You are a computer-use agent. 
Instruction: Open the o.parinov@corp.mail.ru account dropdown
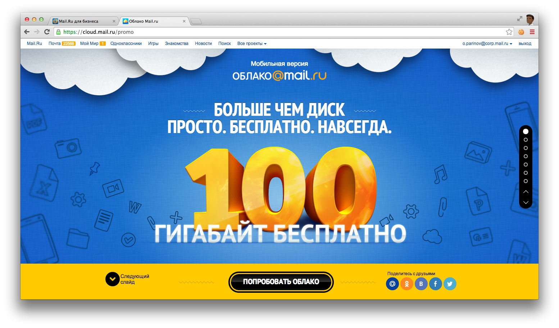(487, 44)
